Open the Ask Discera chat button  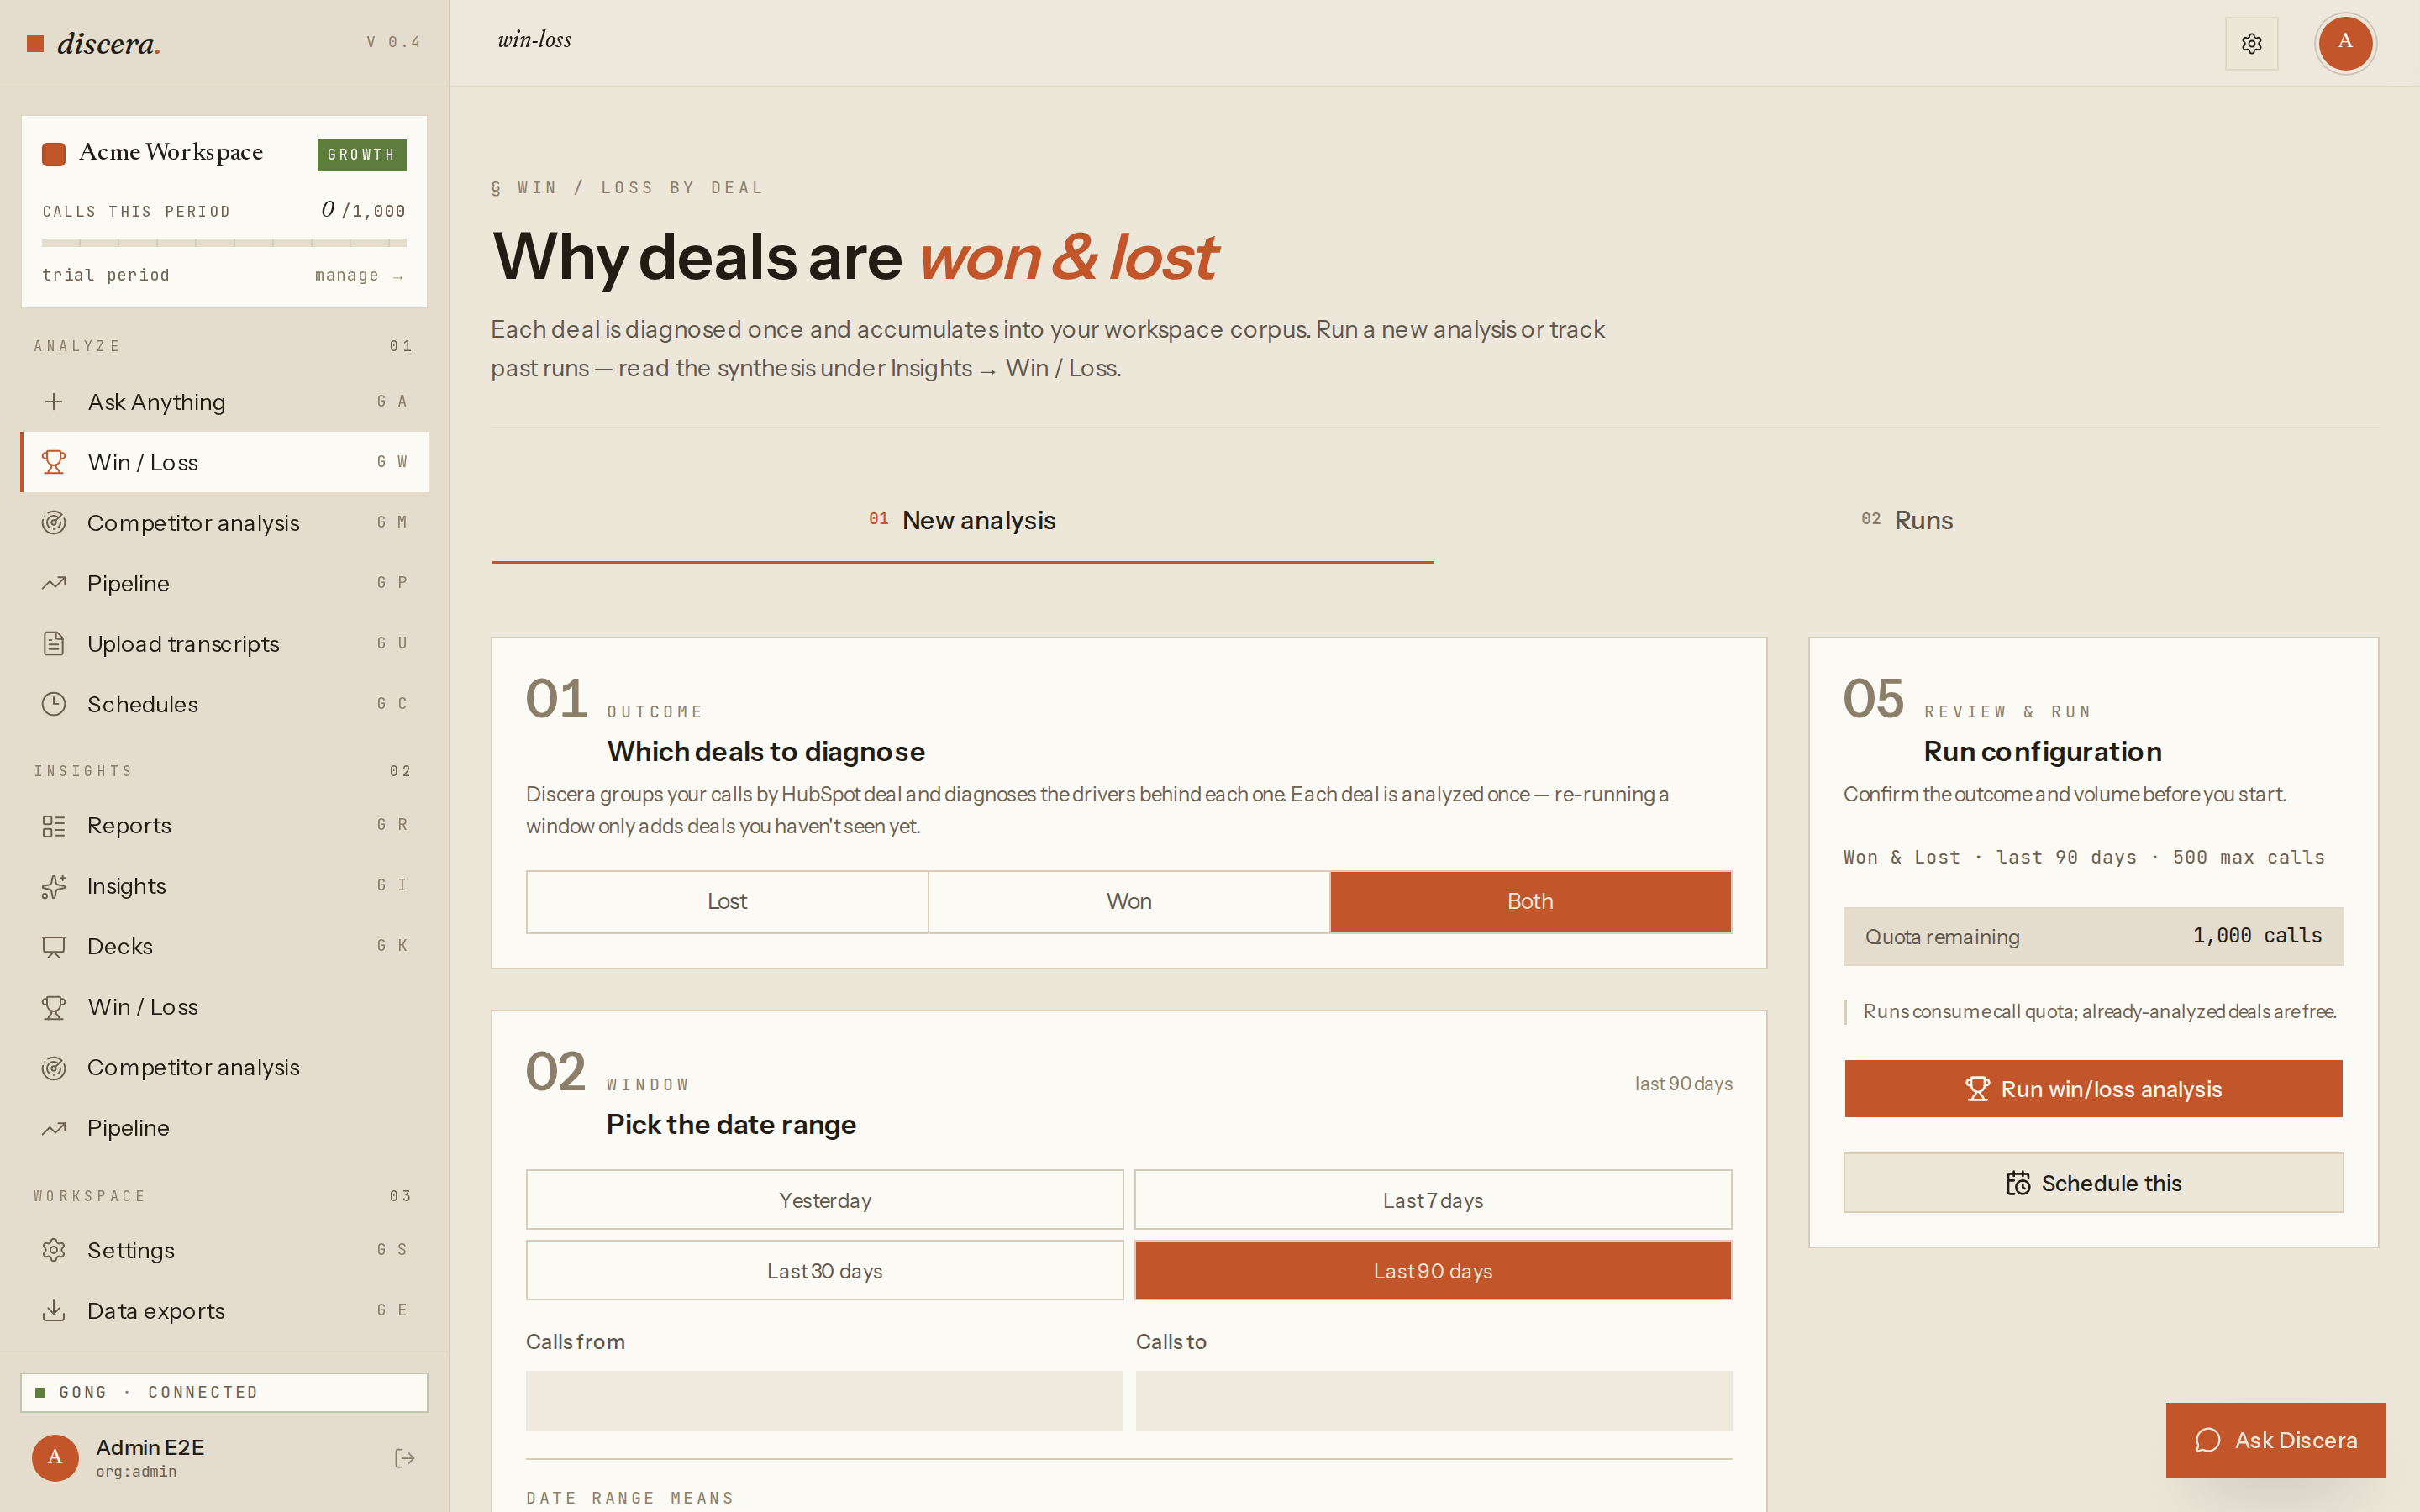[2275, 1440]
